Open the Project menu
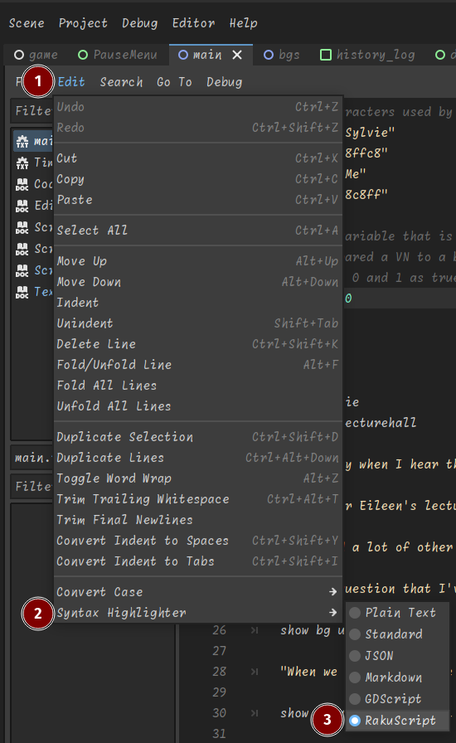Image resolution: width=456 pixels, height=743 pixels. point(83,22)
